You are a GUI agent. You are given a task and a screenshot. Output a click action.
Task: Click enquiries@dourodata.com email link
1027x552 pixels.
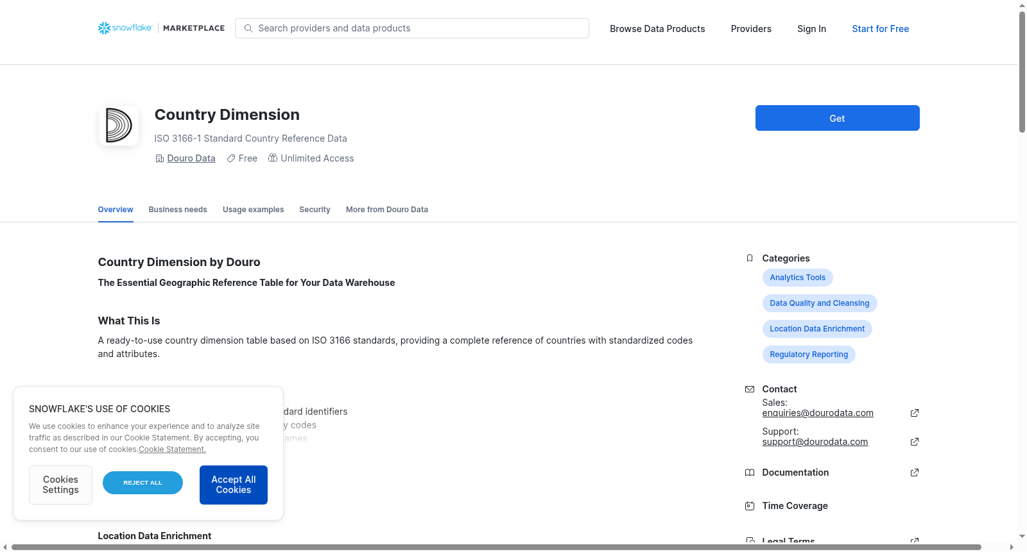818,413
